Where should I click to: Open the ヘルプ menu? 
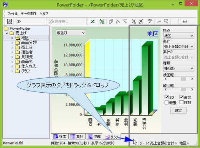pos(44,14)
